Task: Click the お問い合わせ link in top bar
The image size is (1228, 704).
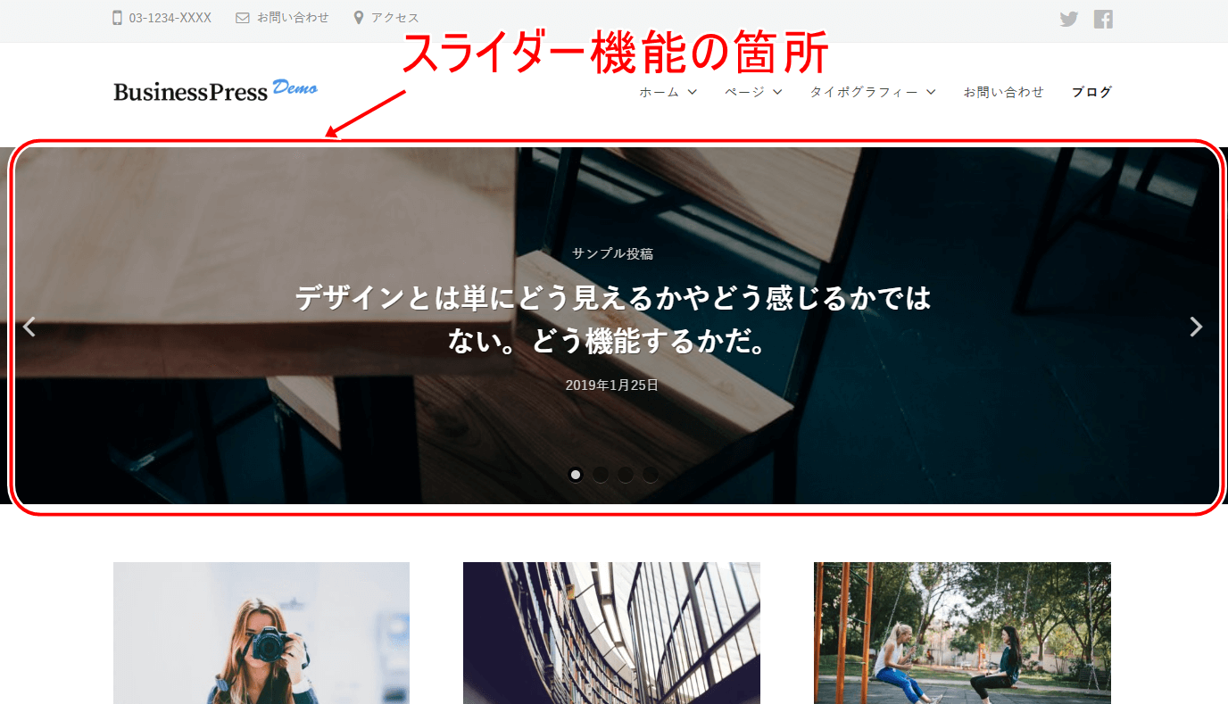Action: (x=293, y=18)
